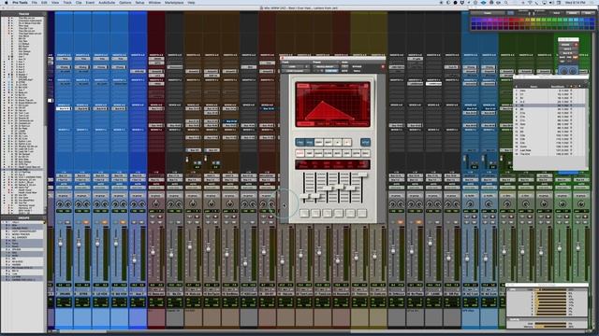Click the last button in plug-in second row
The height and width of the screenshot is (336, 599).
pyautogui.click(x=366, y=153)
